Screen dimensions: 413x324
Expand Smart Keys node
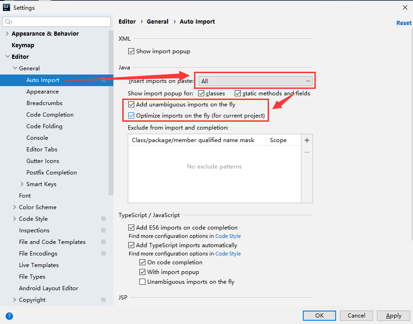point(22,184)
